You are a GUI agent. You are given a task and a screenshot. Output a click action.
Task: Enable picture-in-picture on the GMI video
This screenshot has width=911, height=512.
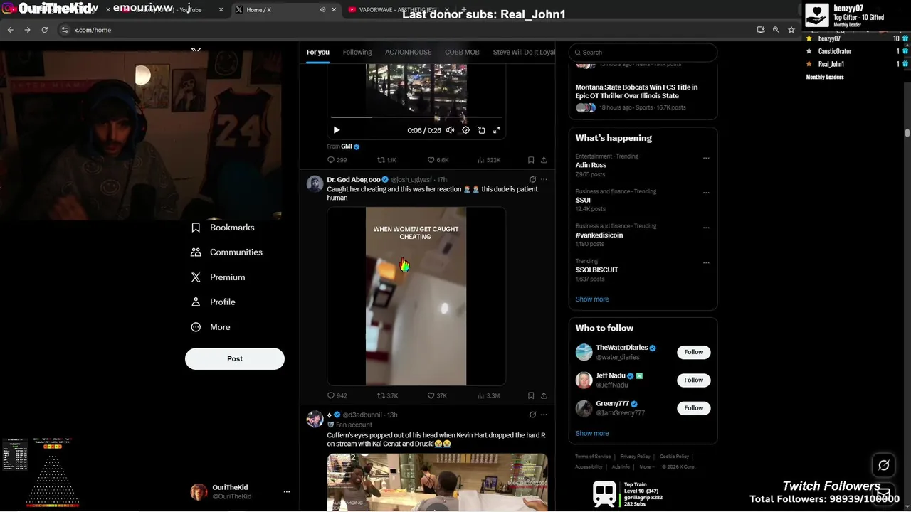tap(481, 130)
